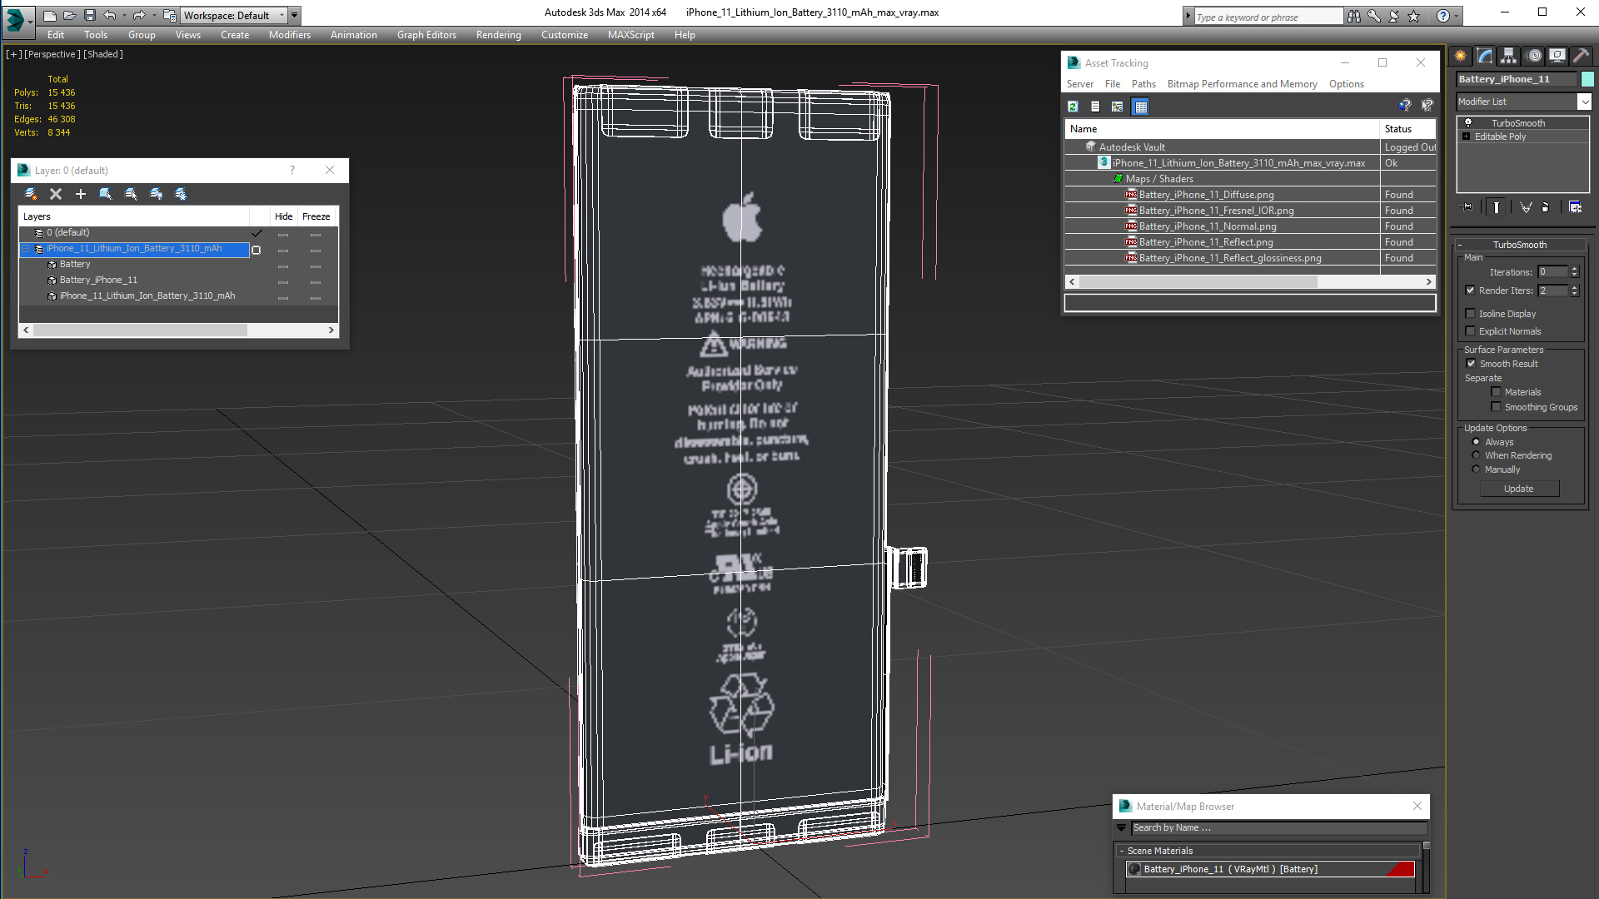Open the MAXScript menu
Screen dimensions: 1599x899
[x=630, y=35]
